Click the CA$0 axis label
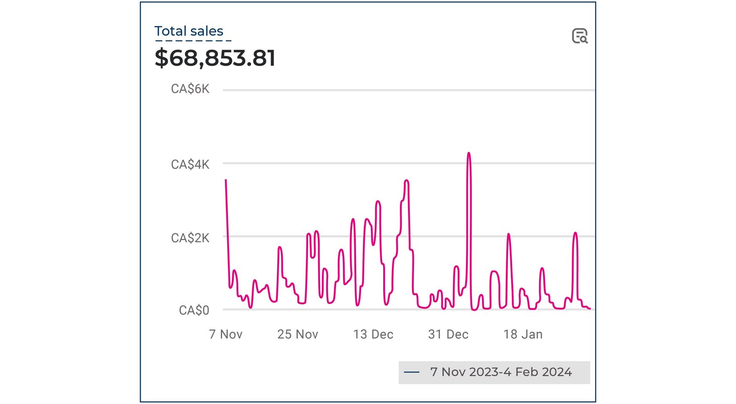The height and width of the screenshot is (404, 736). click(194, 310)
